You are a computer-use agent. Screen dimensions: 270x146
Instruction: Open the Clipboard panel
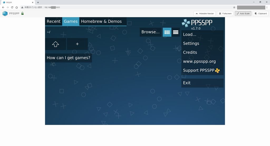coord(261,14)
